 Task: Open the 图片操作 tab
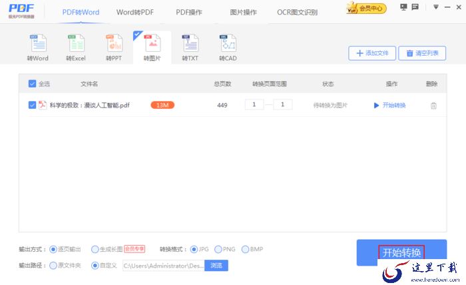[243, 12]
